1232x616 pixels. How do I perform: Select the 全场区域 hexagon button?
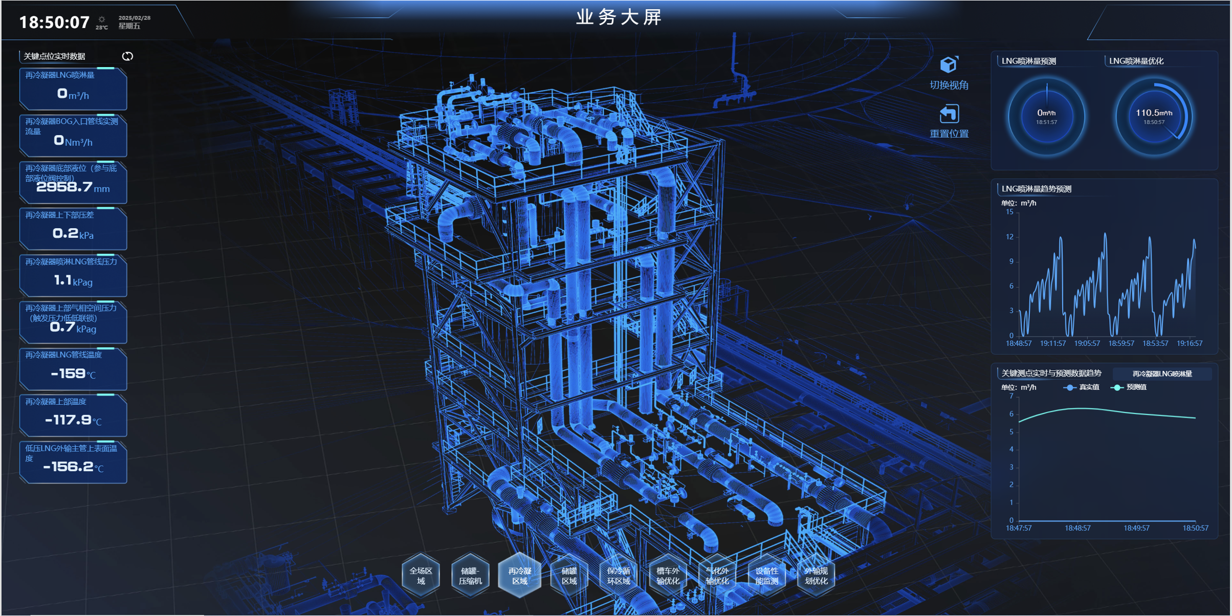[421, 576]
